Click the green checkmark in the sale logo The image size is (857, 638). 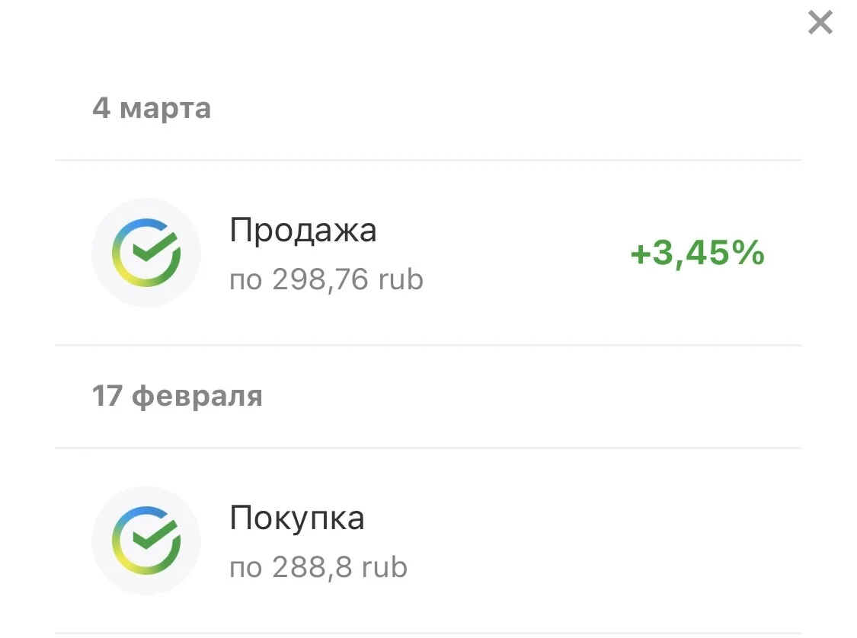[x=155, y=247]
